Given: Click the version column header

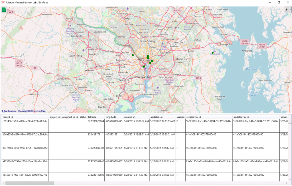Looking at the screenshot, I should (181, 117).
